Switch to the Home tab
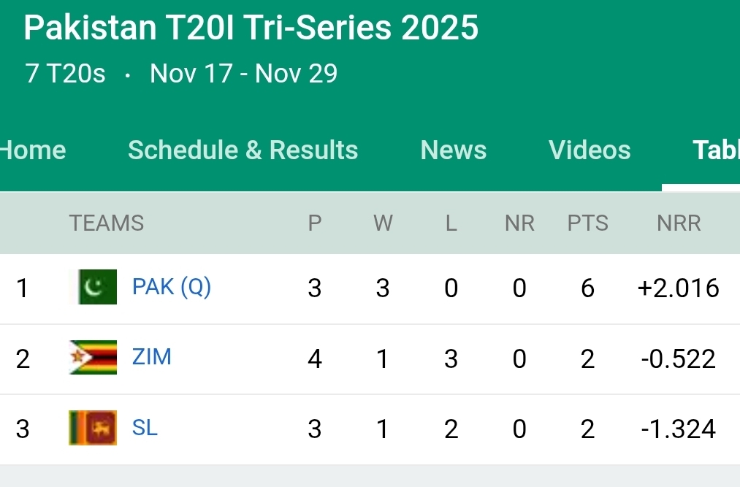Screen dimensions: 740x487 coord(34,150)
